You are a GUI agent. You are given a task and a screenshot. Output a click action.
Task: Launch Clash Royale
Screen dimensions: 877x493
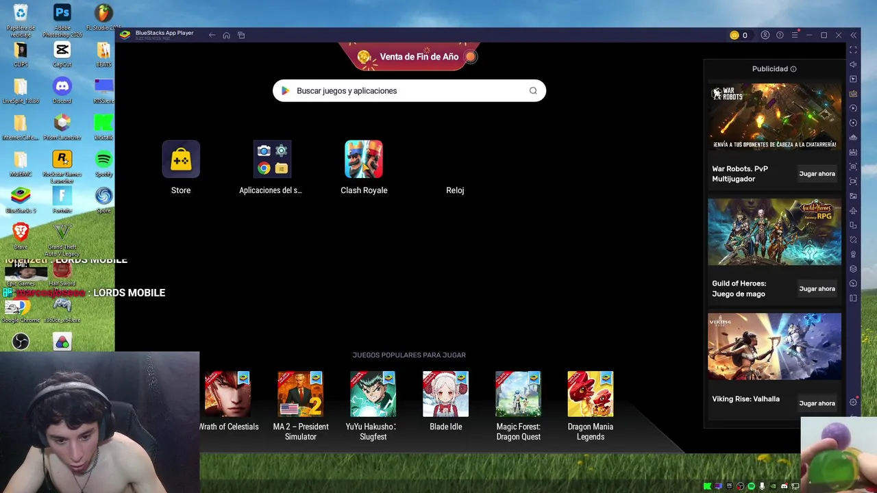click(364, 159)
